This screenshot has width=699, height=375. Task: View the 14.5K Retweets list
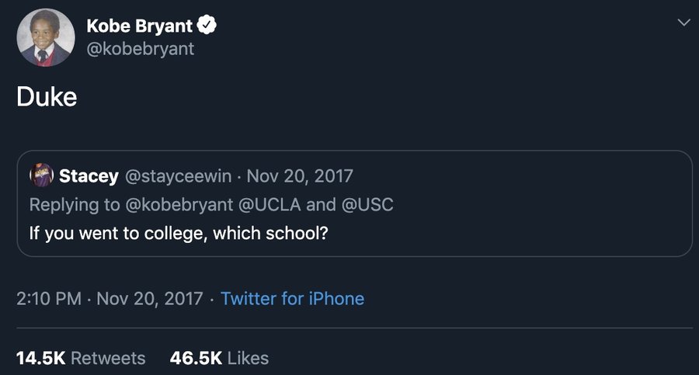[x=81, y=358]
